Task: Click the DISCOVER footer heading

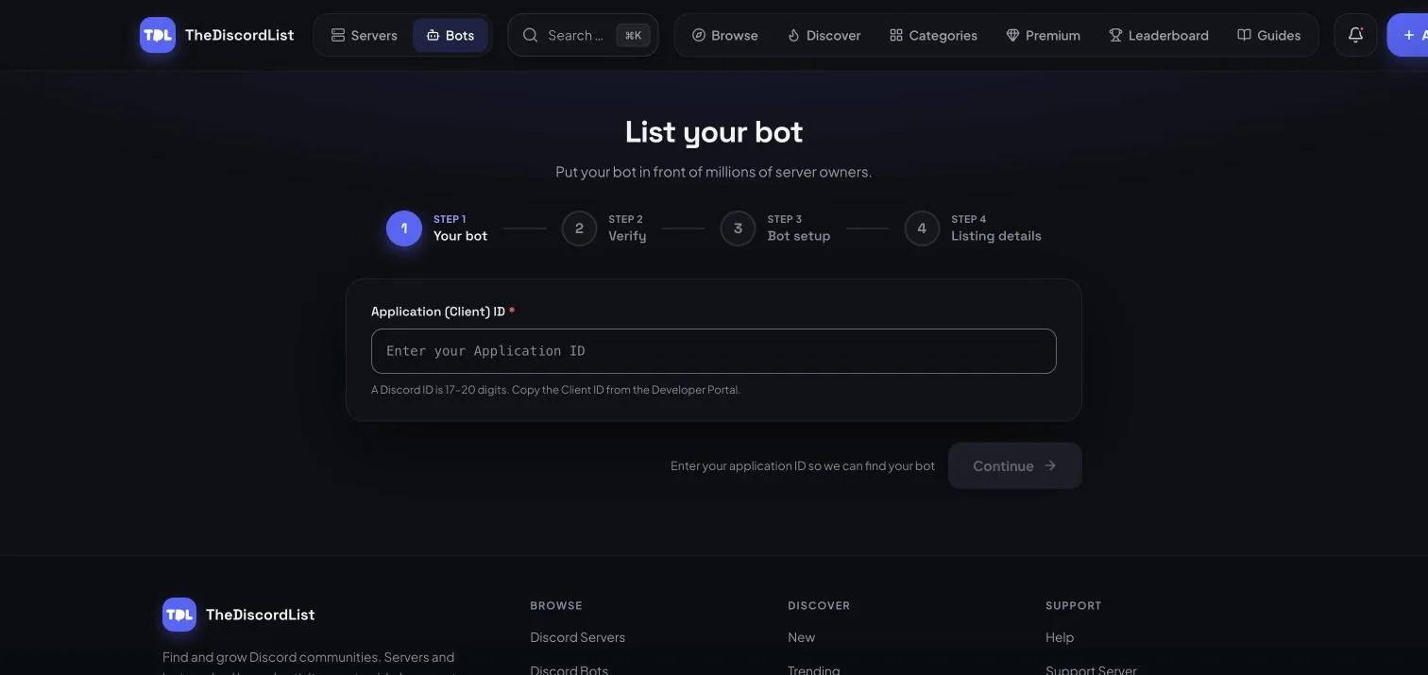Action: tap(819, 605)
